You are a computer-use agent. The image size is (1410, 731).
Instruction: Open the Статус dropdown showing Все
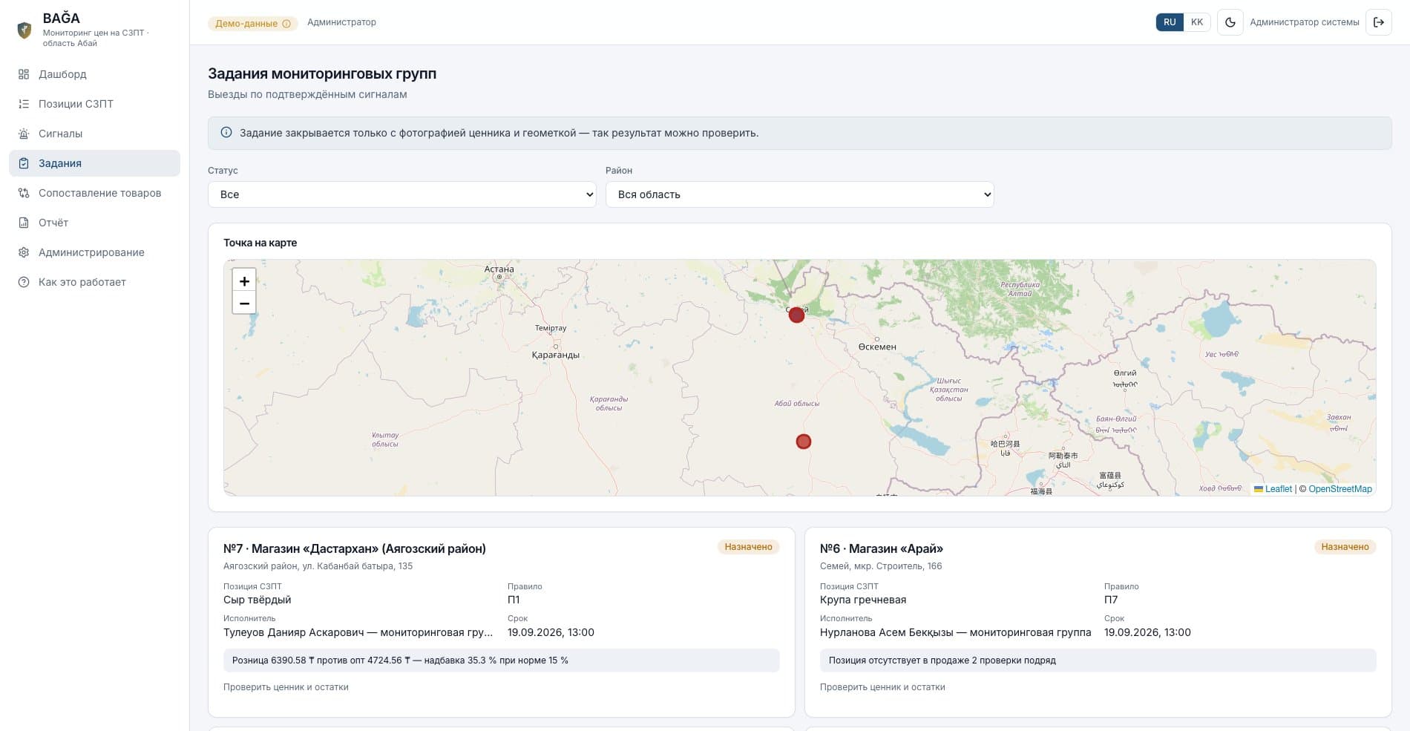click(x=402, y=194)
